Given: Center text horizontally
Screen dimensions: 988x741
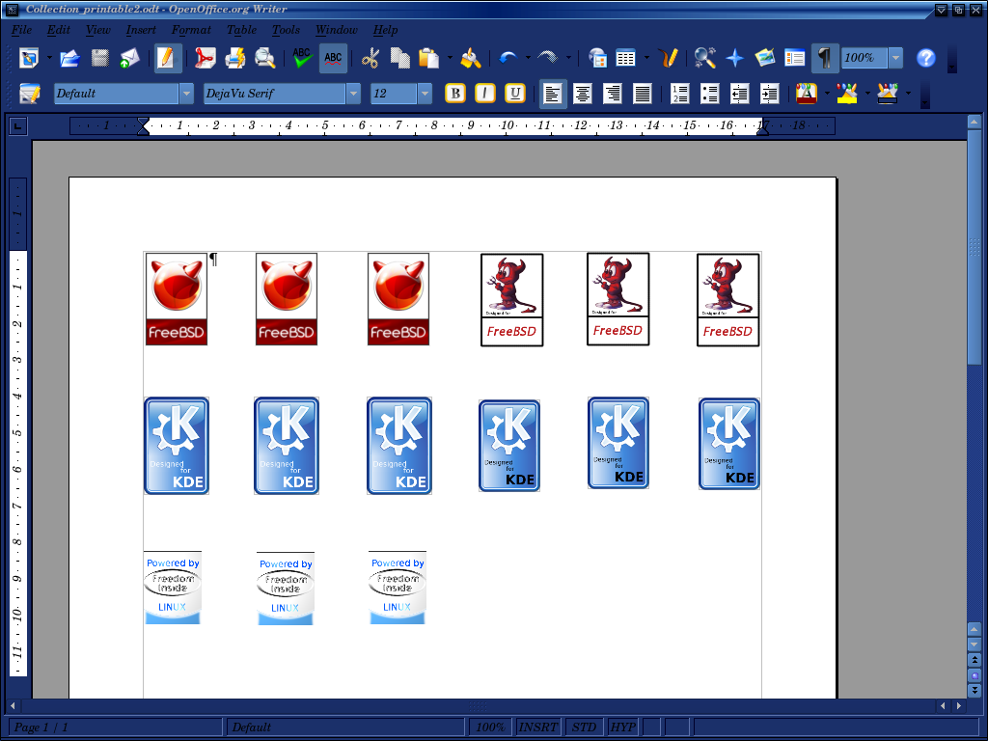Looking at the screenshot, I should coord(582,94).
